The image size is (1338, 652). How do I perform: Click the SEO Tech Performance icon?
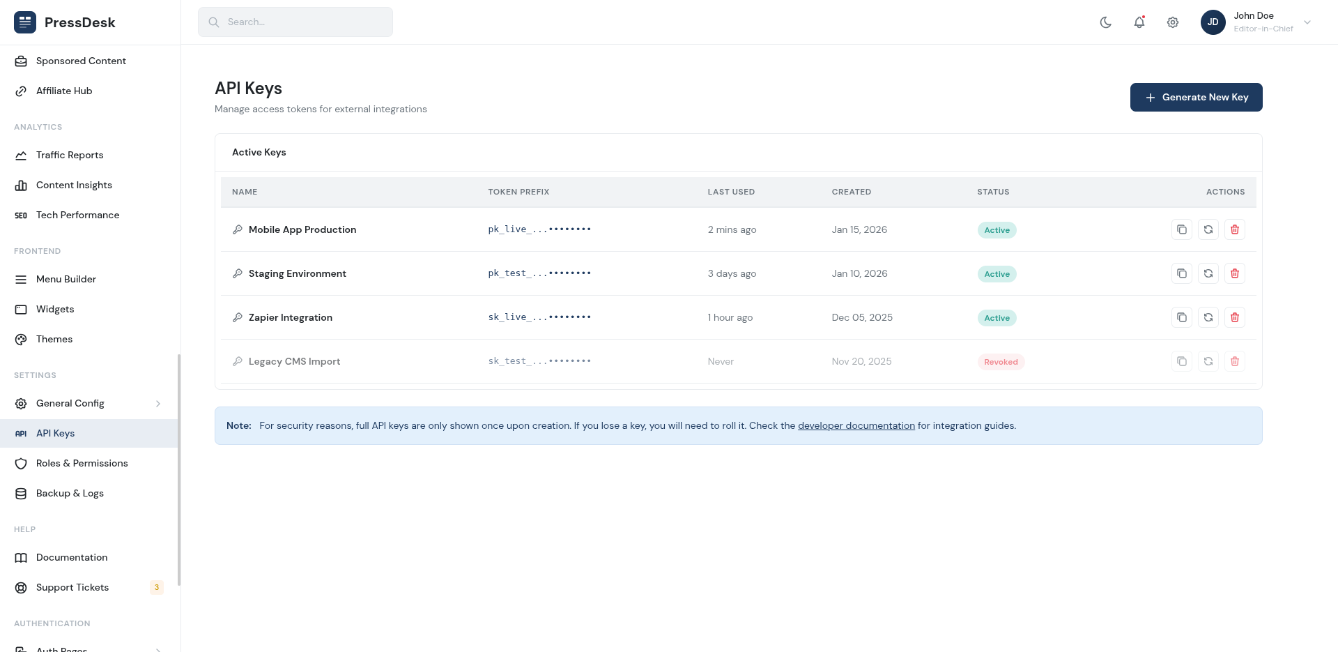(21, 215)
